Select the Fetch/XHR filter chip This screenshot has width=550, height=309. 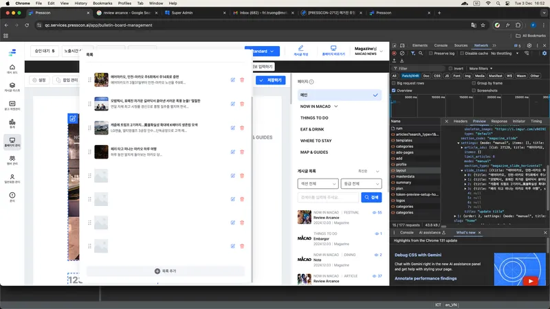[x=410, y=76]
